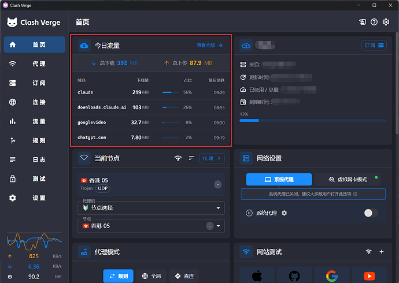The width and height of the screenshot is (399, 283).
Task: Click the 网站测试 wifi icon
Action: (246, 252)
